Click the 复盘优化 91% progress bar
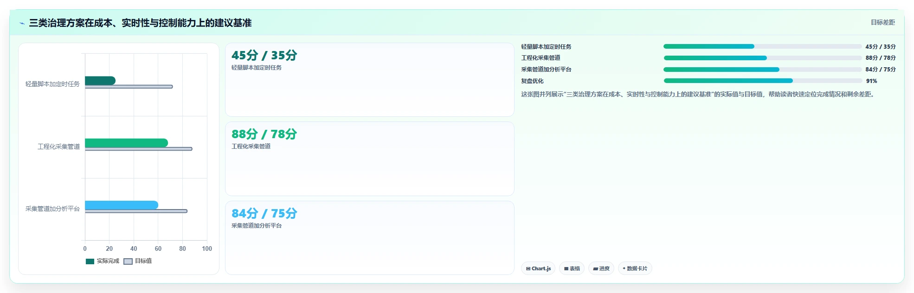Viewport: 914px width, 293px height. 762,81
